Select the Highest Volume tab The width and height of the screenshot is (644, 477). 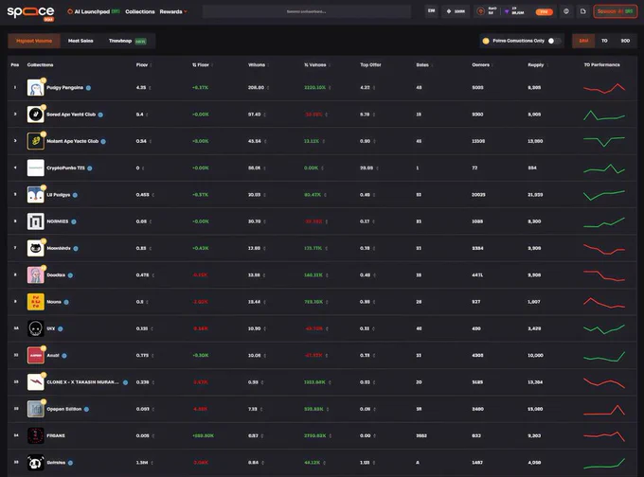(x=34, y=41)
